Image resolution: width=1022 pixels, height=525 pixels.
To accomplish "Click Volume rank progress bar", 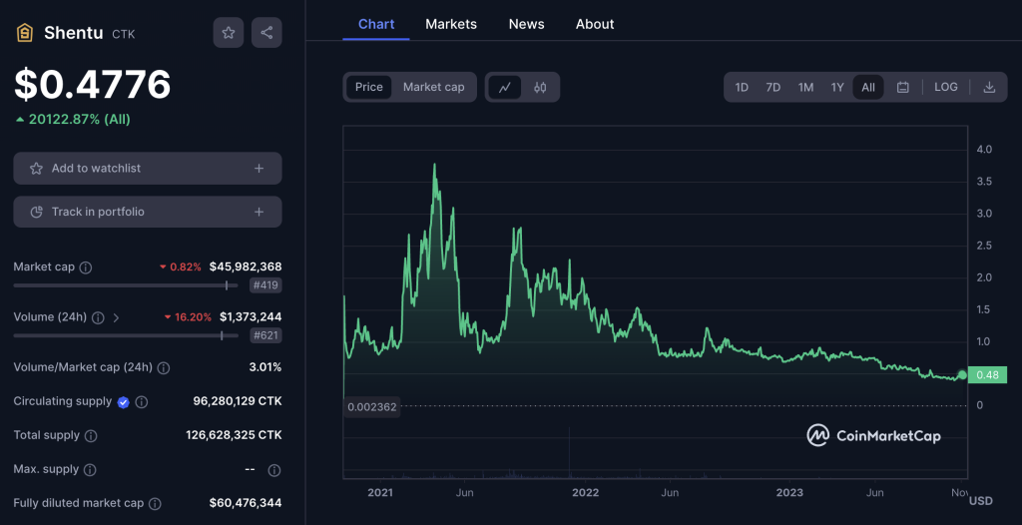I will click(126, 335).
